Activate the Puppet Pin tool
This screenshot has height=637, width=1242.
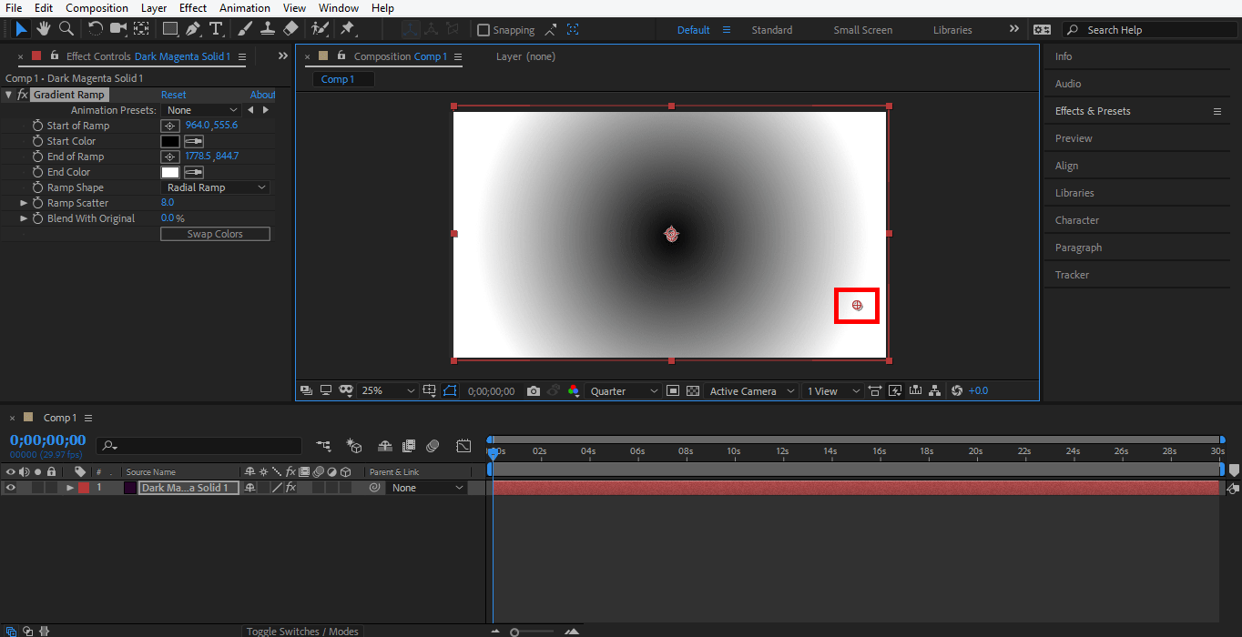348,29
